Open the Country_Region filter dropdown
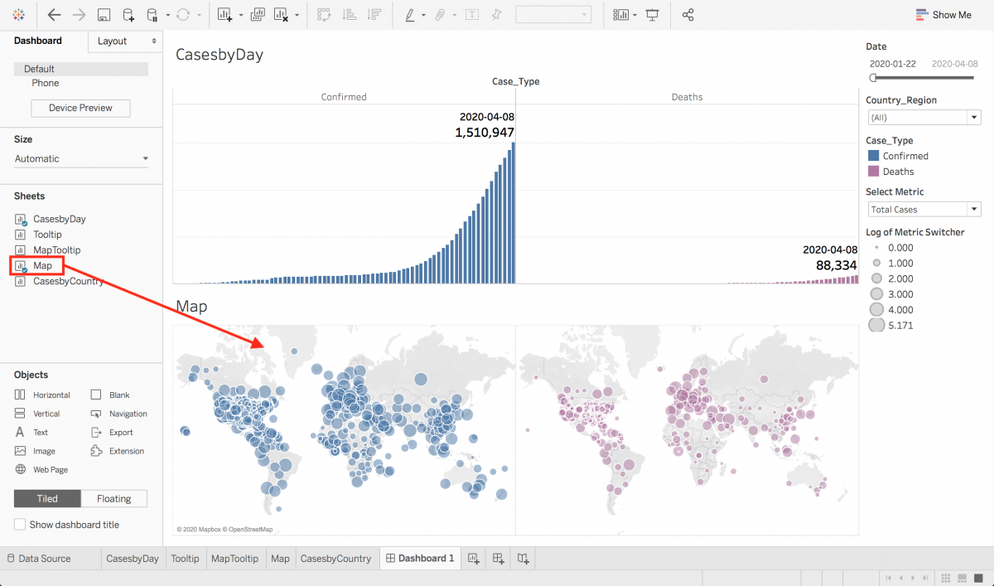This screenshot has width=994, height=586. pos(974,116)
